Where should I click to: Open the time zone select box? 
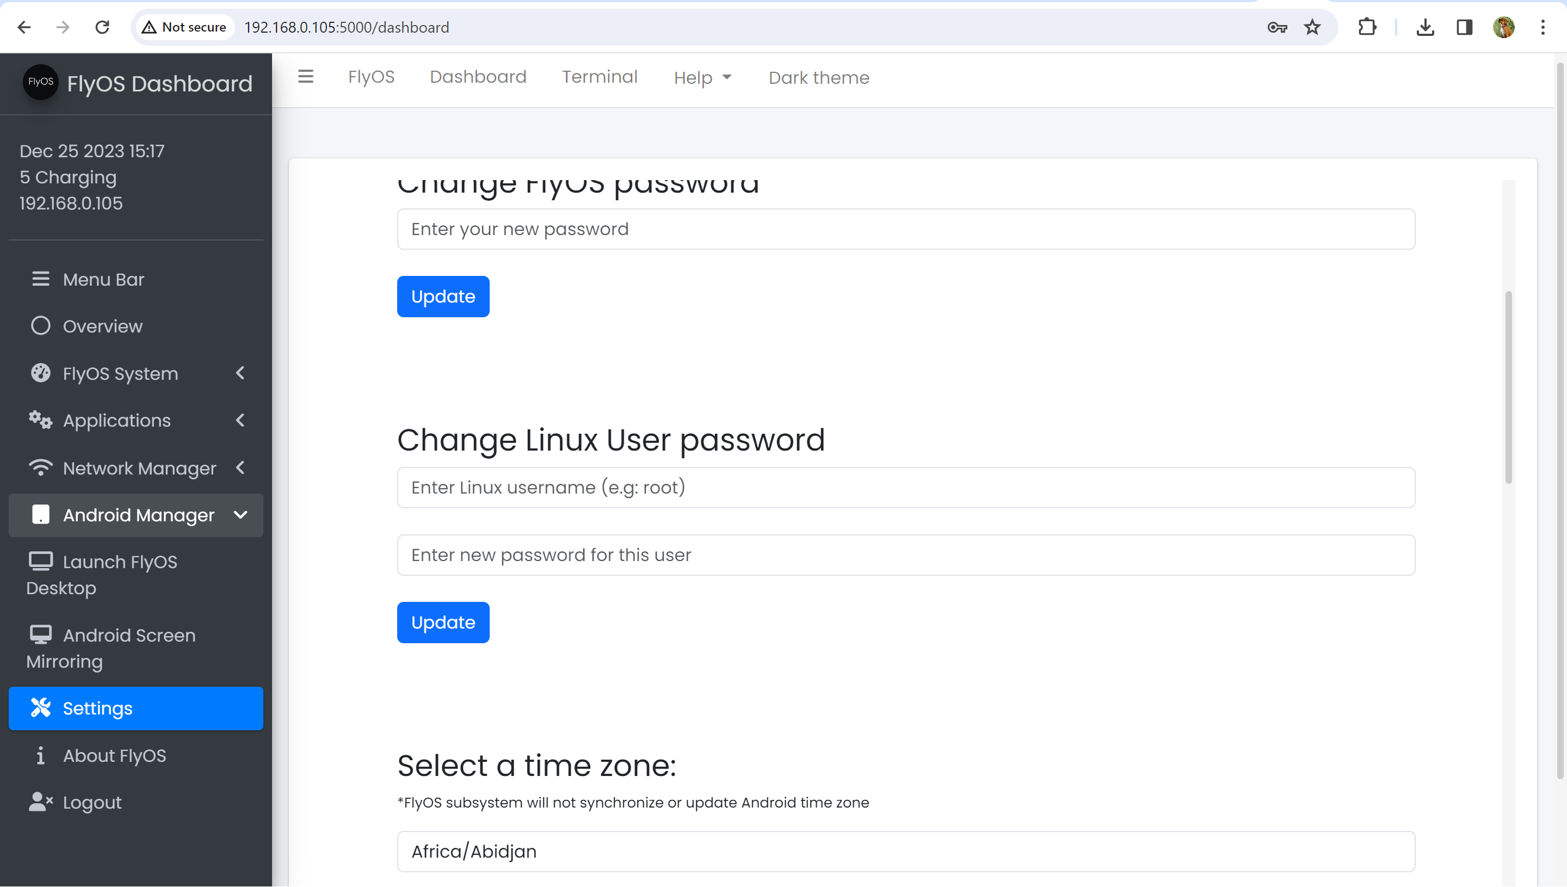(905, 851)
